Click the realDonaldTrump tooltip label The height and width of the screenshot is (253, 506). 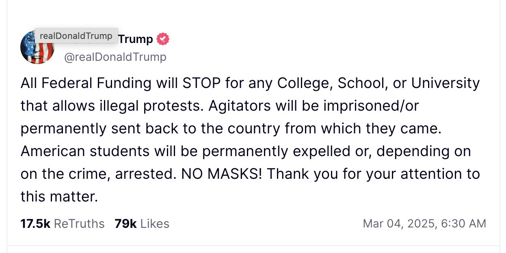[x=76, y=36]
